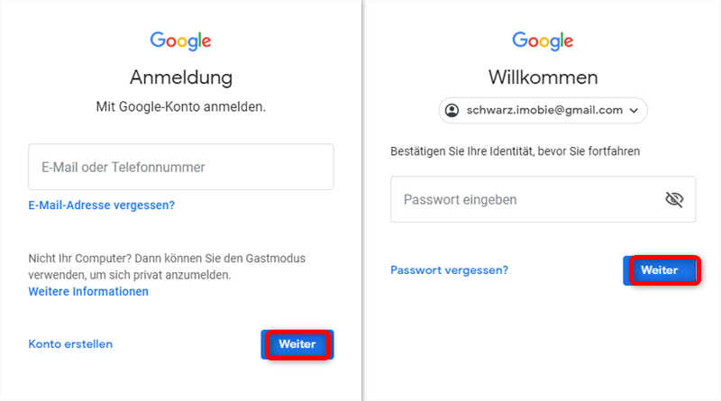Click the vertical divider between both panels

362,200
